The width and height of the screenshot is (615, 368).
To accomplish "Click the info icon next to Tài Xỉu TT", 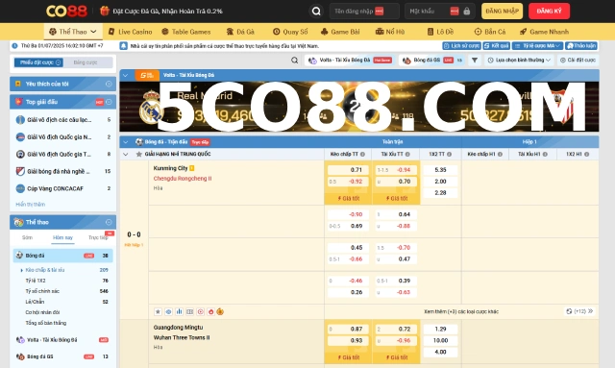I will pyautogui.click(x=407, y=154).
